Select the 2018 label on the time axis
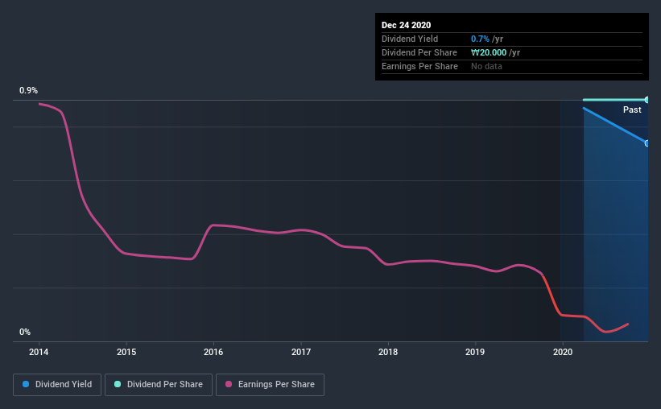This screenshot has width=661, height=409. 388,352
